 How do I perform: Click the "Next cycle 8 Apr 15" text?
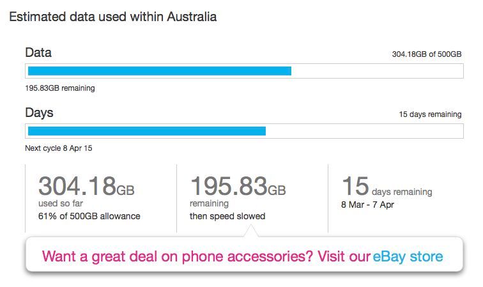(57, 148)
